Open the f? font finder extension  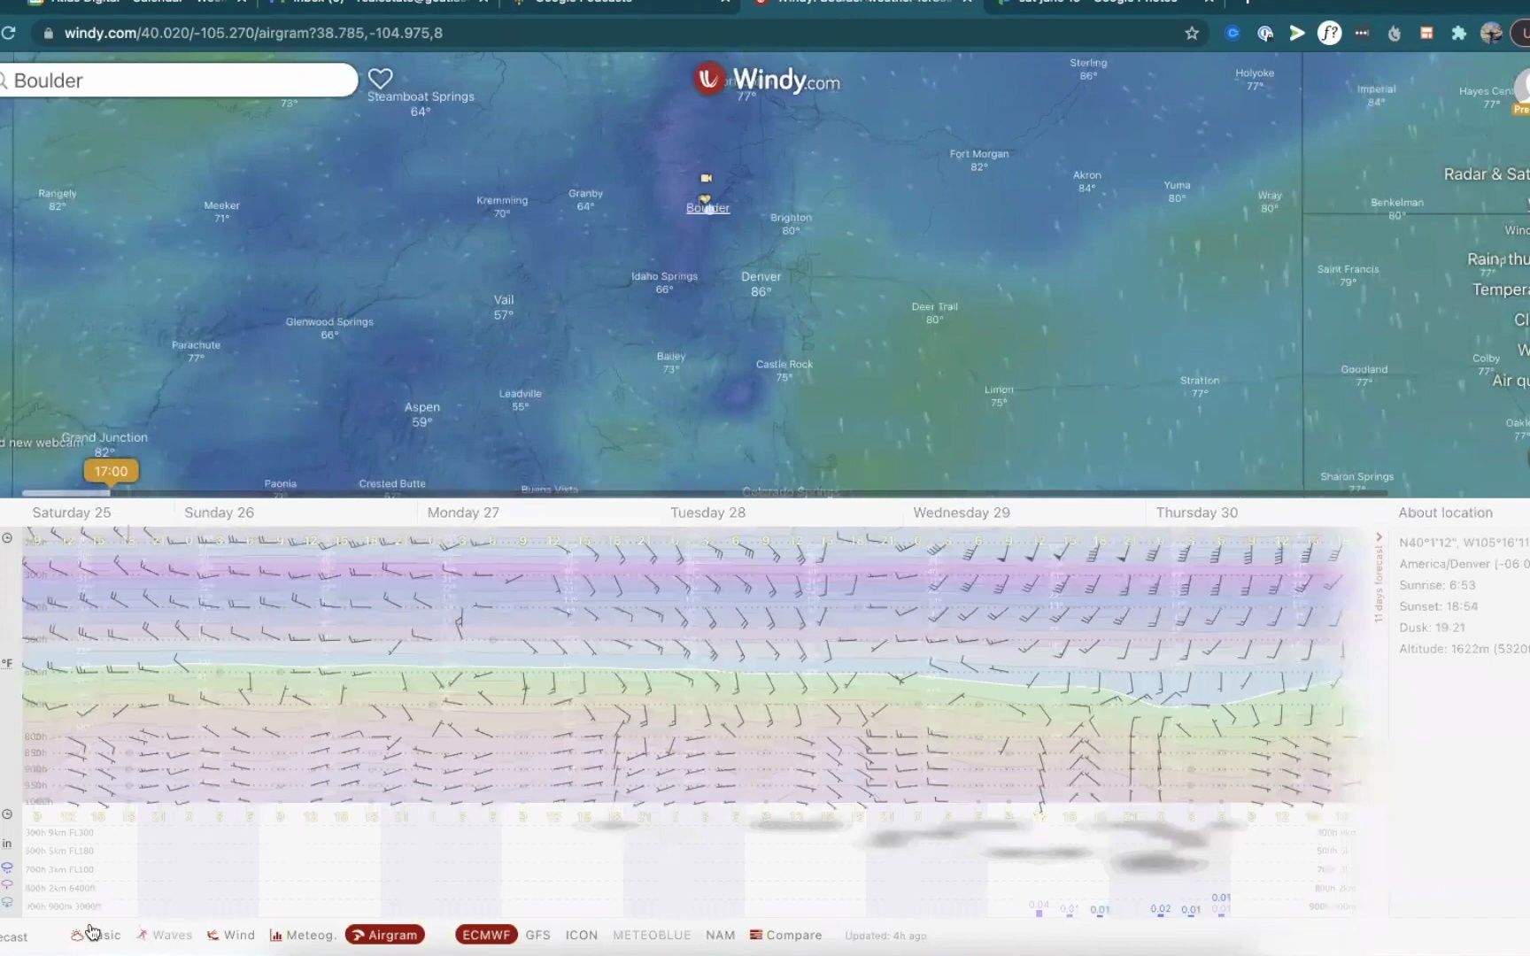1329,33
